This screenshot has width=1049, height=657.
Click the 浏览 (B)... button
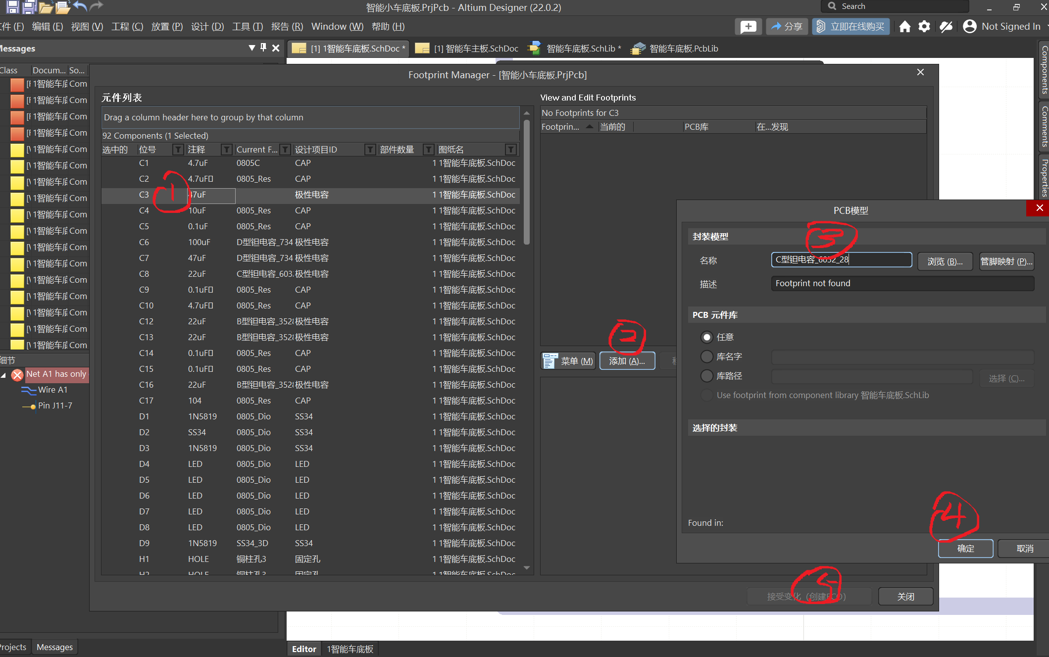pyautogui.click(x=945, y=261)
